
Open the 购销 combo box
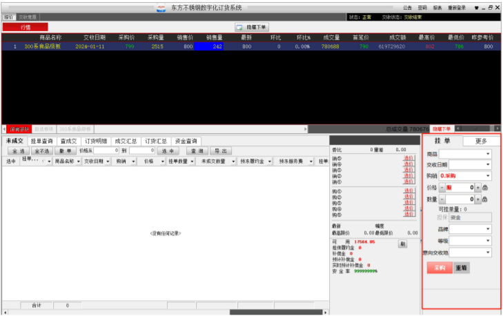[487, 176]
